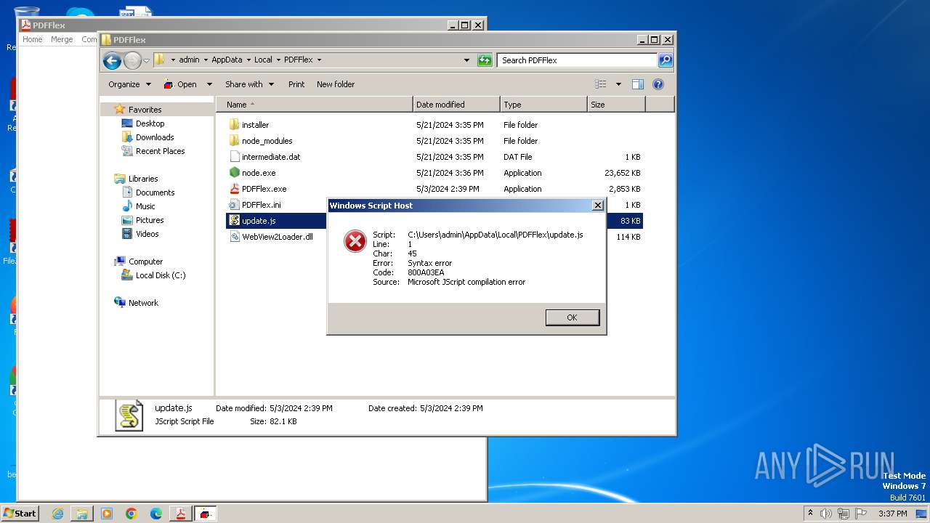Viewport: 930px width, 523px height.
Task: Open Favorites in navigation pane
Action: [x=145, y=110]
